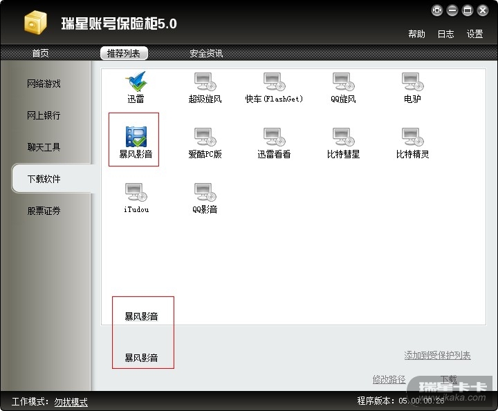Select the 快车 (FlashGet) program icon
The width and height of the screenshot is (498, 411).
point(275,82)
